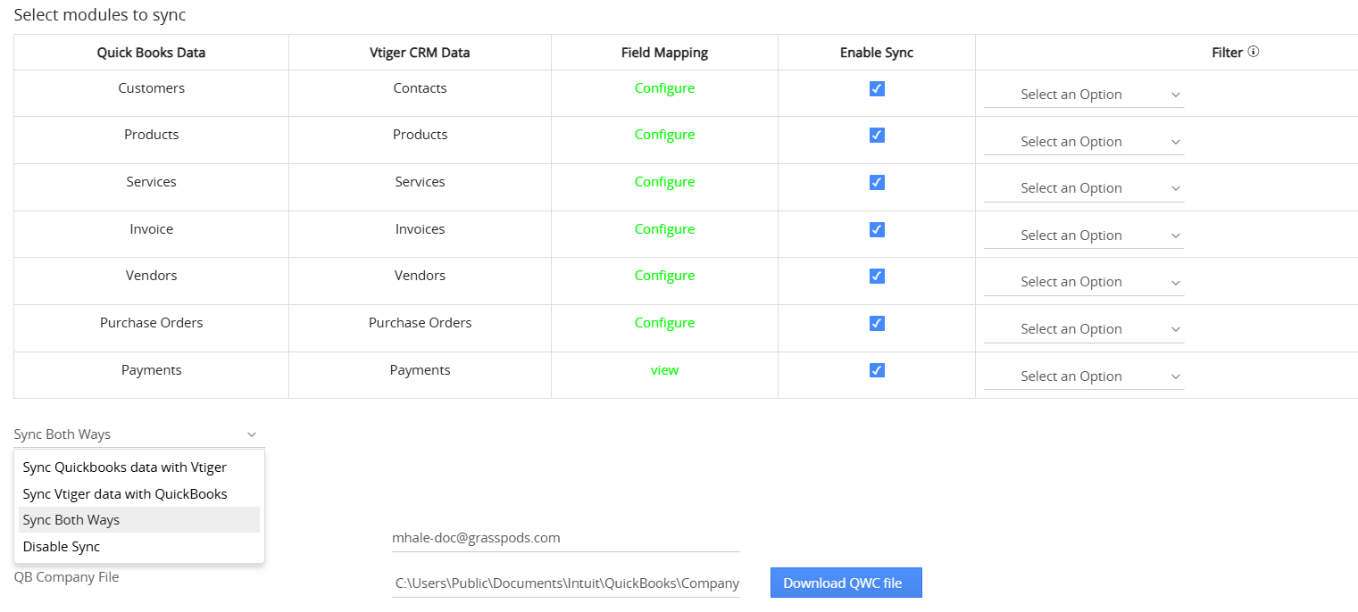The height and width of the screenshot is (612, 1358).
Task: Toggle Enable Sync for Services
Action: pyautogui.click(x=877, y=182)
